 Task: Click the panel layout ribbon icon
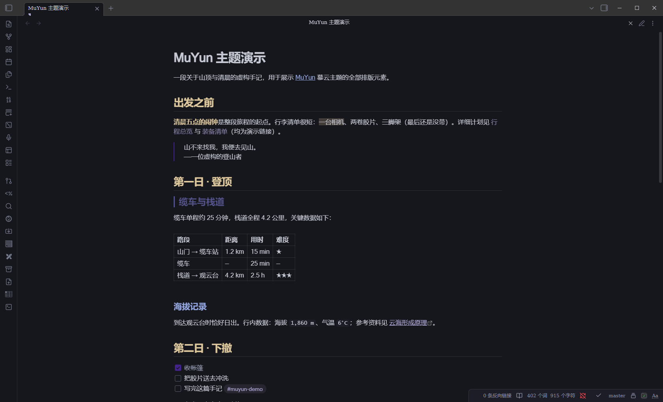(x=9, y=150)
